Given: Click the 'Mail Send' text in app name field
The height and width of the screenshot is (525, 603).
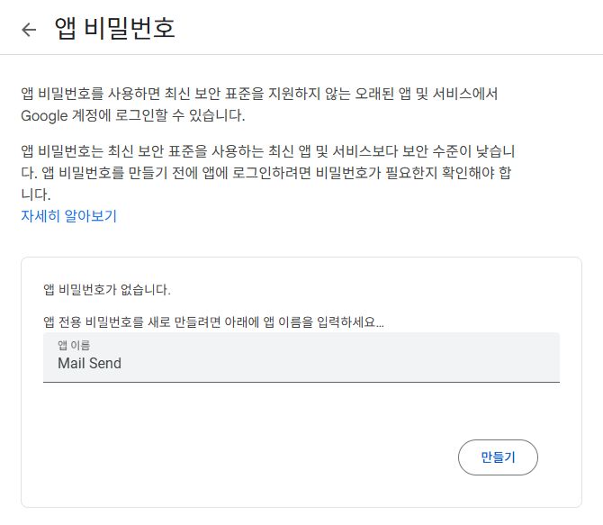Looking at the screenshot, I should pyautogui.click(x=89, y=364).
